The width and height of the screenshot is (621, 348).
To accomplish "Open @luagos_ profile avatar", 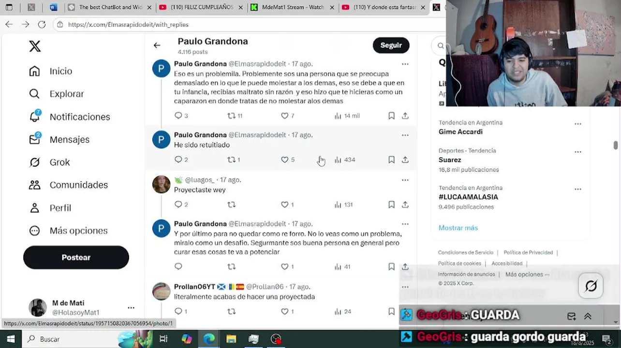I will [x=162, y=184].
